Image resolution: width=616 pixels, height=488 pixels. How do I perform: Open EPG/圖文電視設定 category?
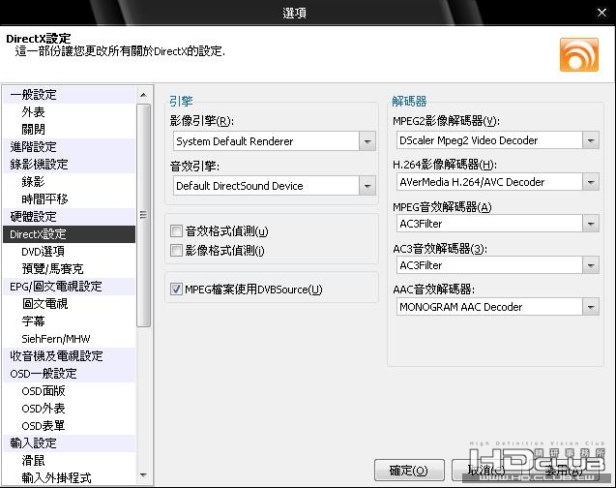70,287
